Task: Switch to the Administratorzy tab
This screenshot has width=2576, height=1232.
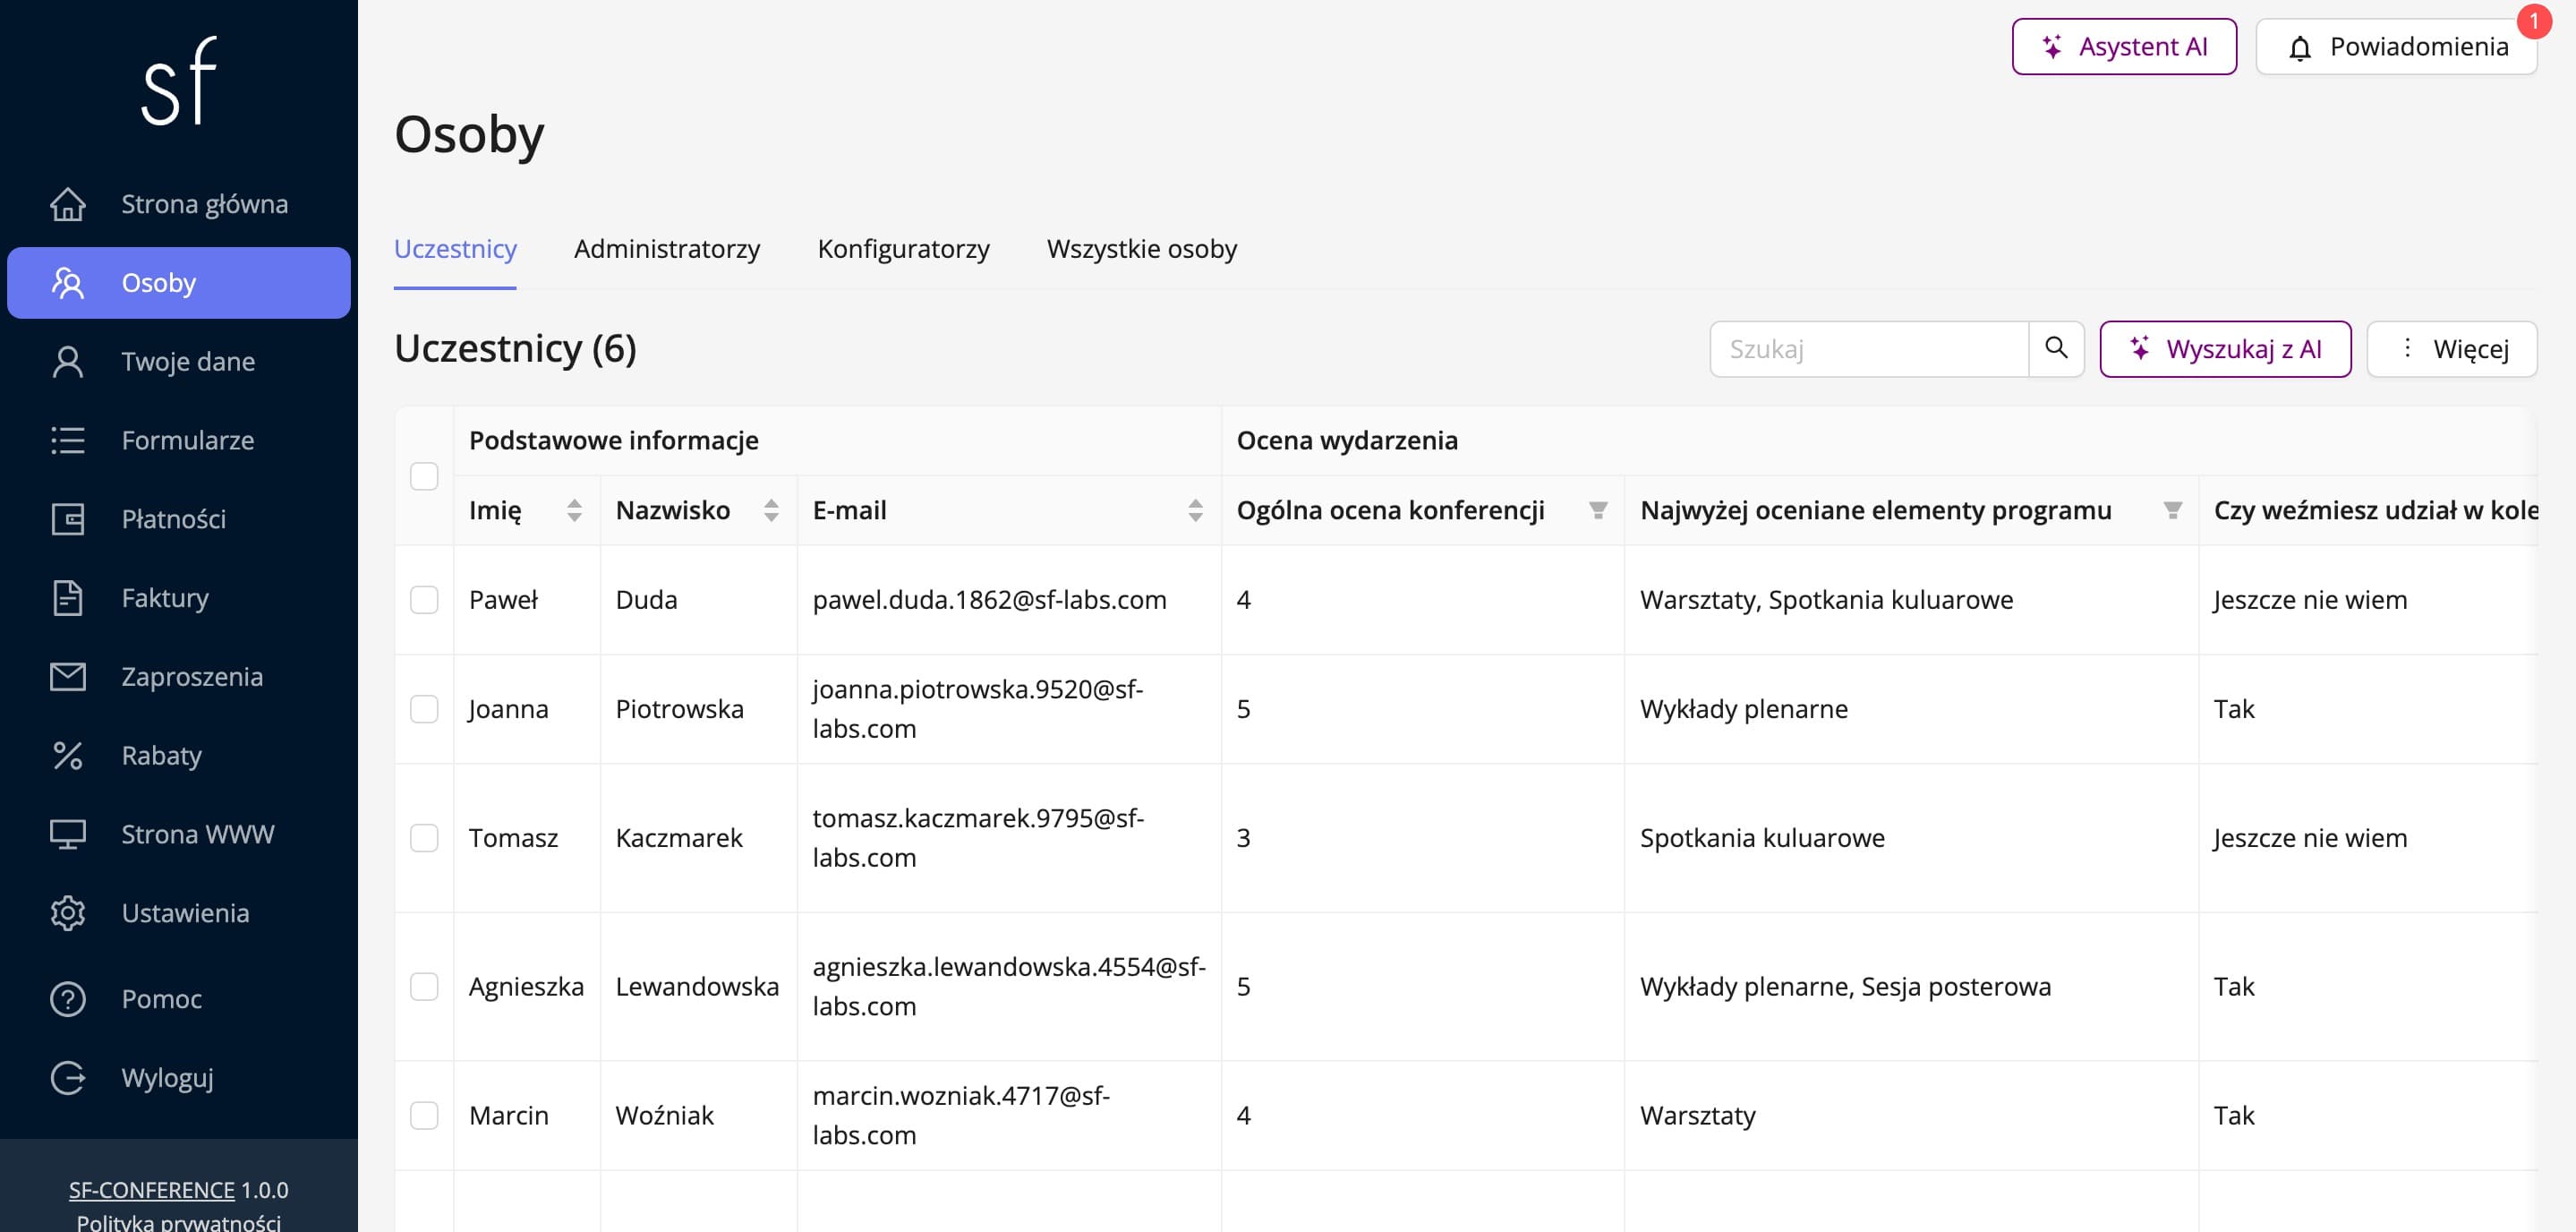Action: [x=667, y=249]
